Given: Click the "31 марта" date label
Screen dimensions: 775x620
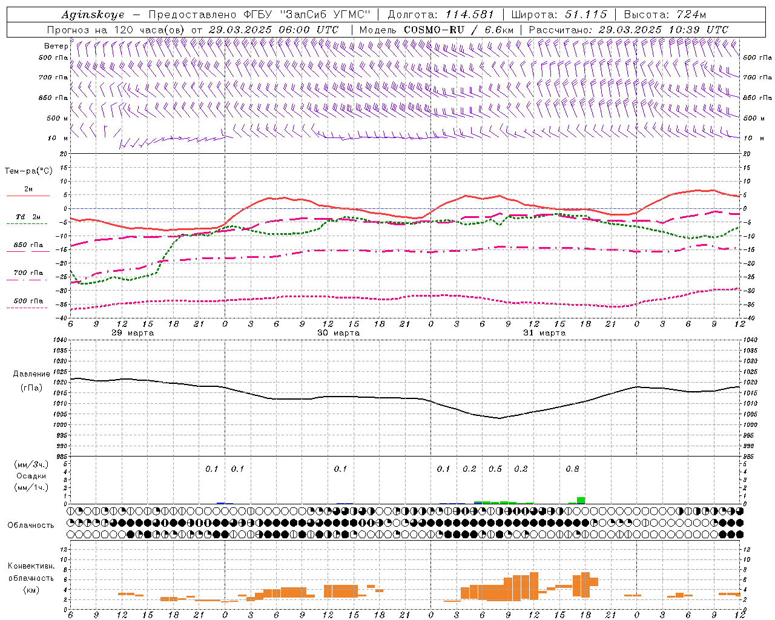Looking at the screenshot, I should click(544, 333).
